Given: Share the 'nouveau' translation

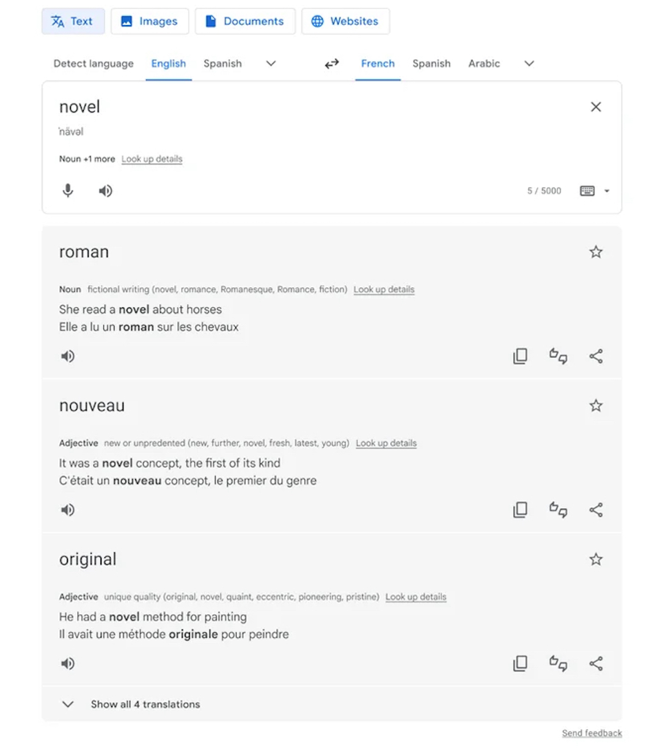Looking at the screenshot, I should click(596, 510).
